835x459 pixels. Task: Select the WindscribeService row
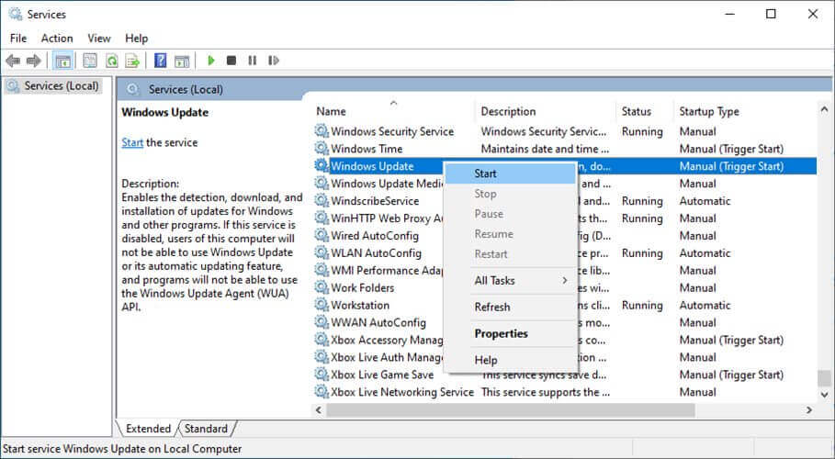564,200
